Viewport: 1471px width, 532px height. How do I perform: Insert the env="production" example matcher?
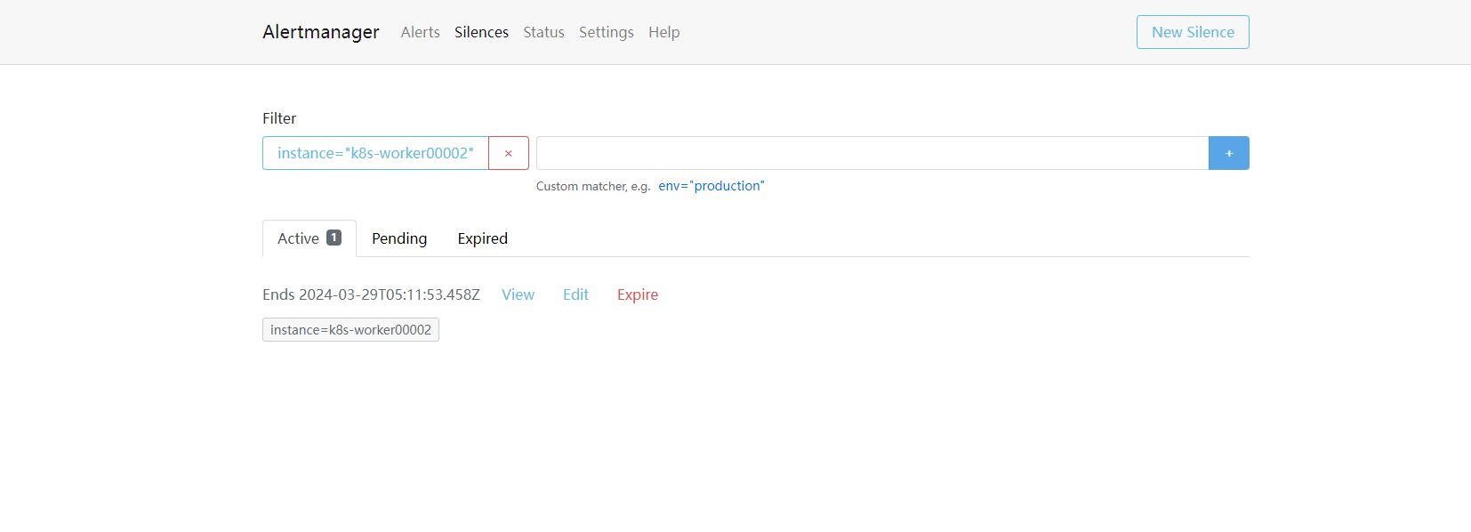tap(711, 186)
